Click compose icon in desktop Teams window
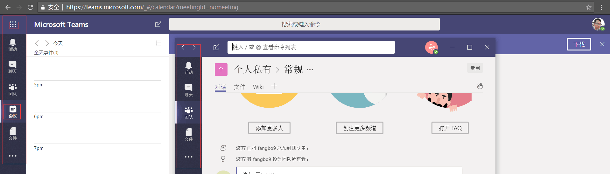Screen dimensions: 610x174 click(216, 47)
